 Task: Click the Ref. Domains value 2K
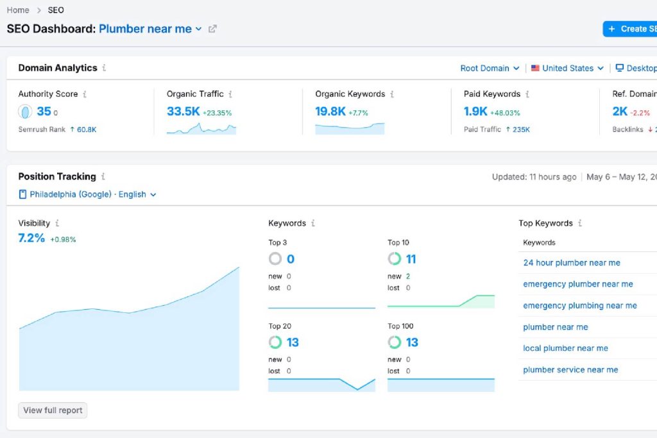click(x=620, y=112)
